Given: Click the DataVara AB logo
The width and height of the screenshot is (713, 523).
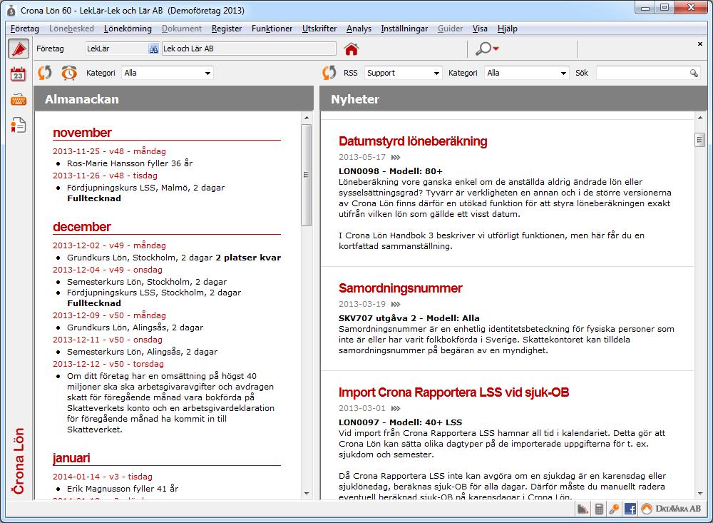Looking at the screenshot, I should tap(671, 509).
